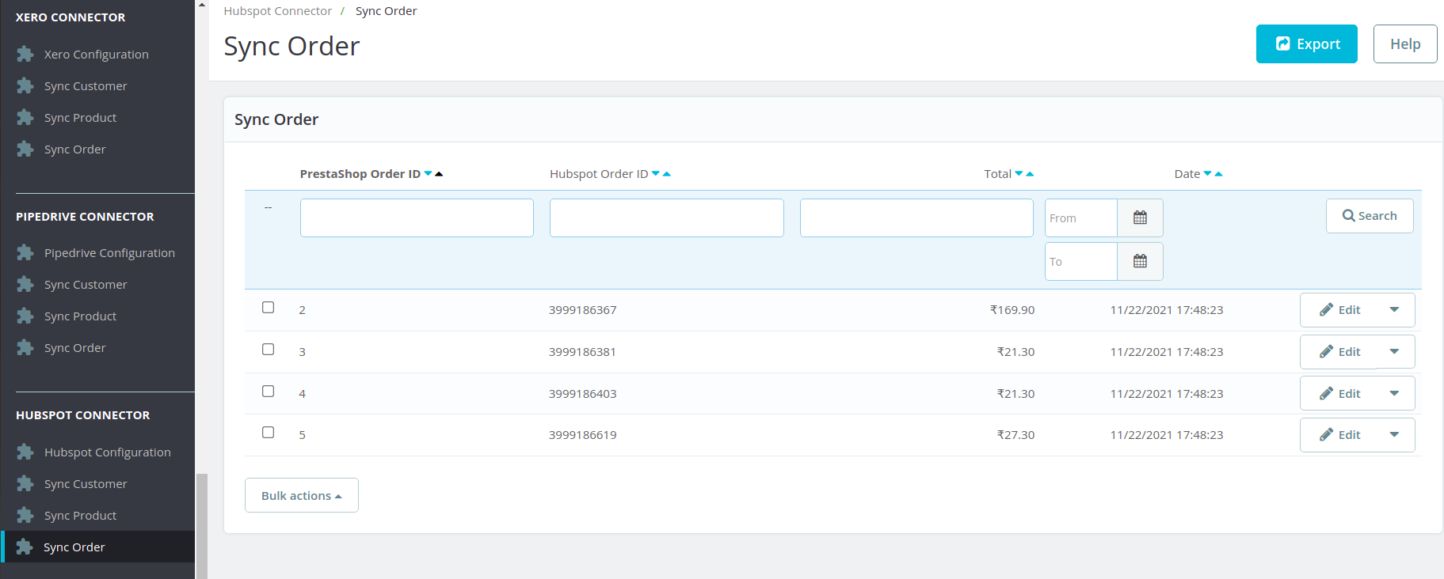
Task: Sort Total column ascending arrow
Action: pos(1030,174)
